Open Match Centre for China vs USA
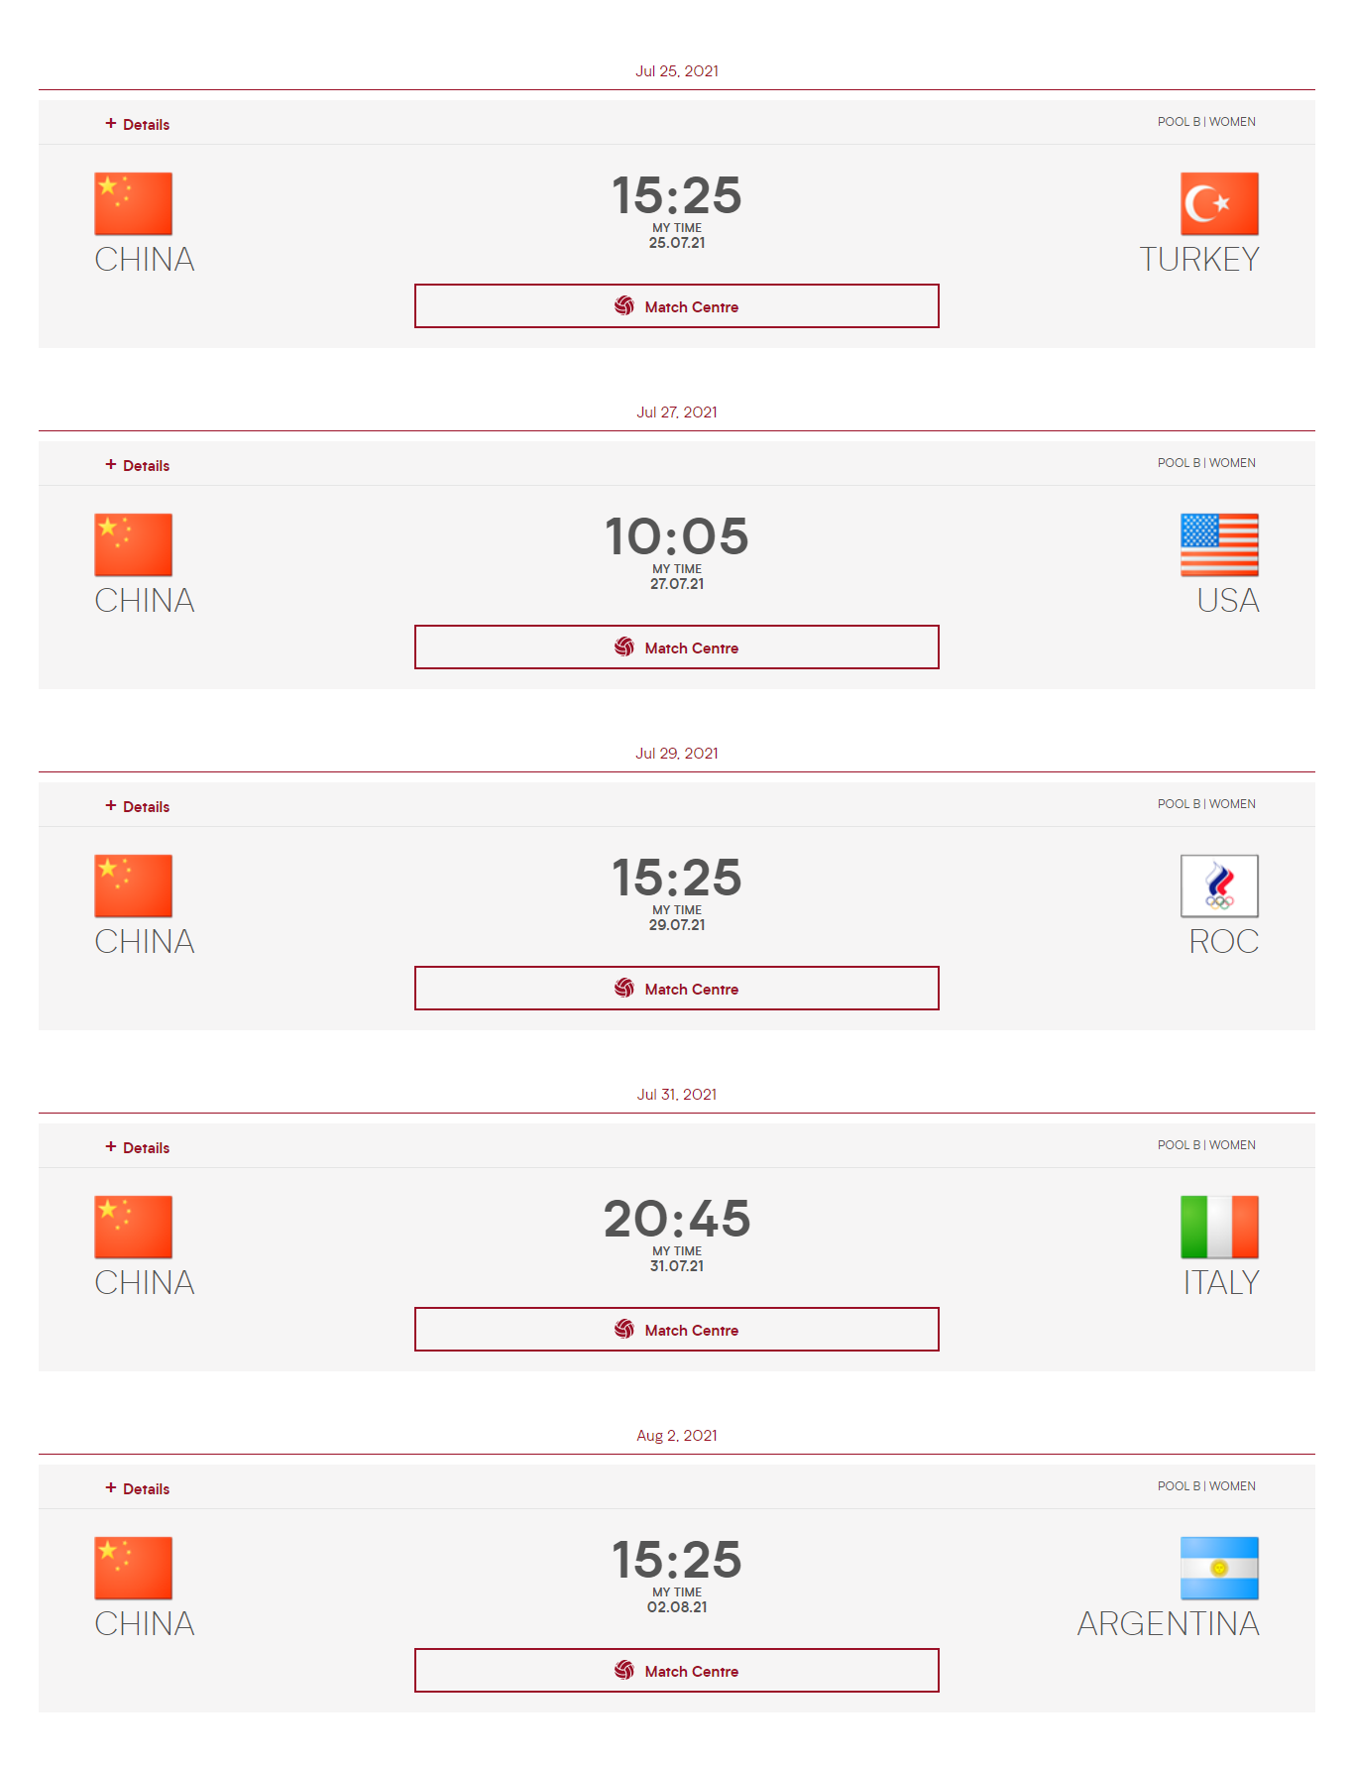 pyautogui.click(x=677, y=648)
